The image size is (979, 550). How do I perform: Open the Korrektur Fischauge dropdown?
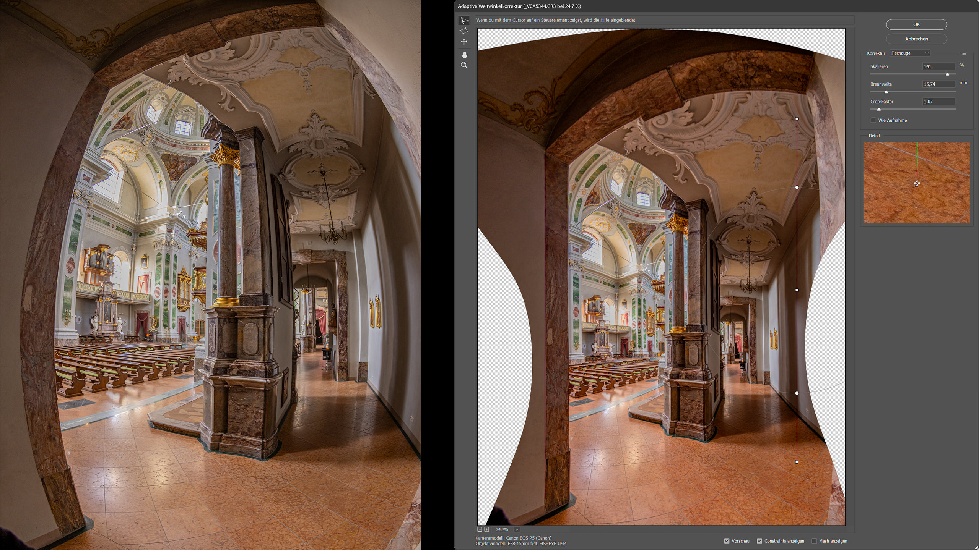(x=909, y=53)
